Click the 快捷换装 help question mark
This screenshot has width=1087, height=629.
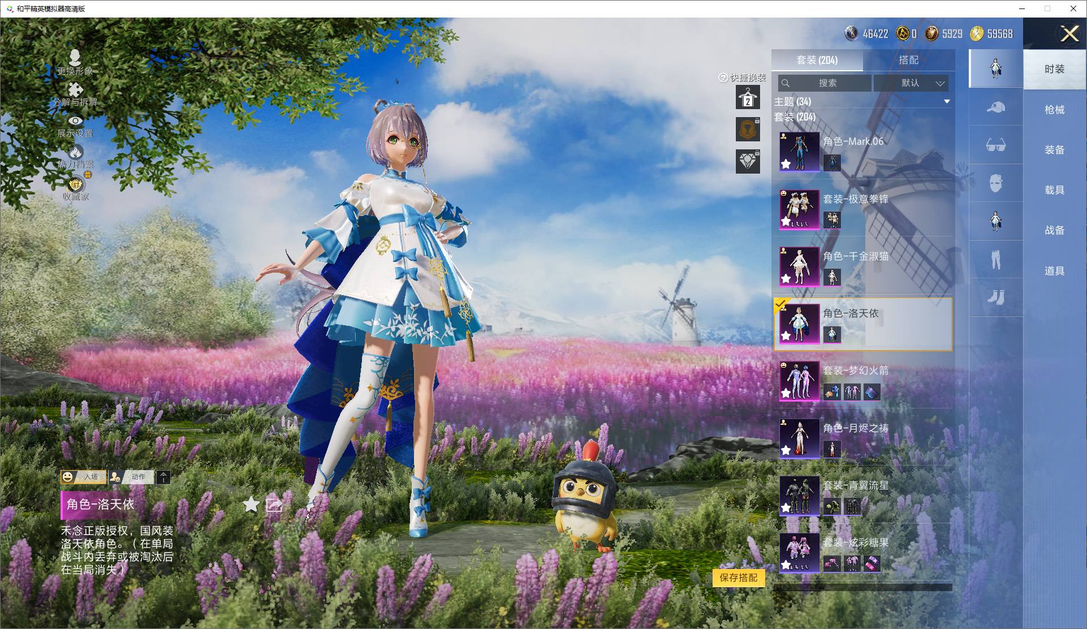[x=723, y=77]
